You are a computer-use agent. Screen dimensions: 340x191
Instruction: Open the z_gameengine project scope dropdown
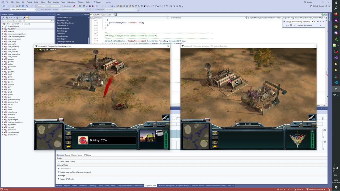tap(129, 18)
